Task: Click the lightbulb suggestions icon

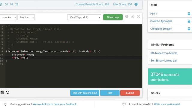Action: pos(5,104)
